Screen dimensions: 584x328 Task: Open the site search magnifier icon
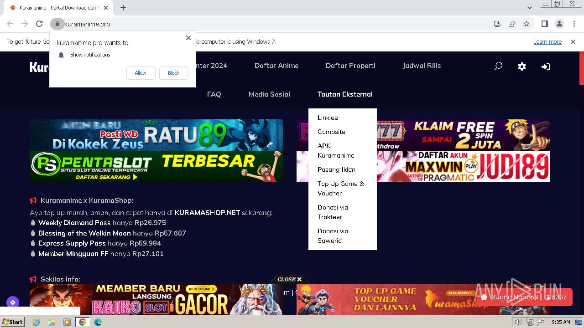click(498, 66)
